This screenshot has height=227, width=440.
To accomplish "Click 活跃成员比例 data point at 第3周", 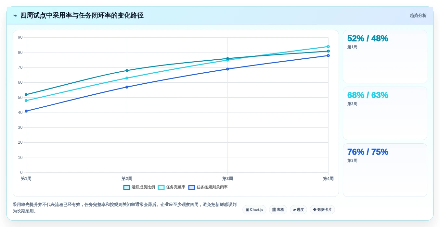I will (227, 59).
